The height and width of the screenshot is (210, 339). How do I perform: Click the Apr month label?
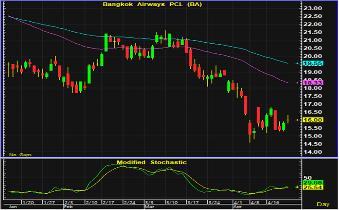click(x=238, y=207)
